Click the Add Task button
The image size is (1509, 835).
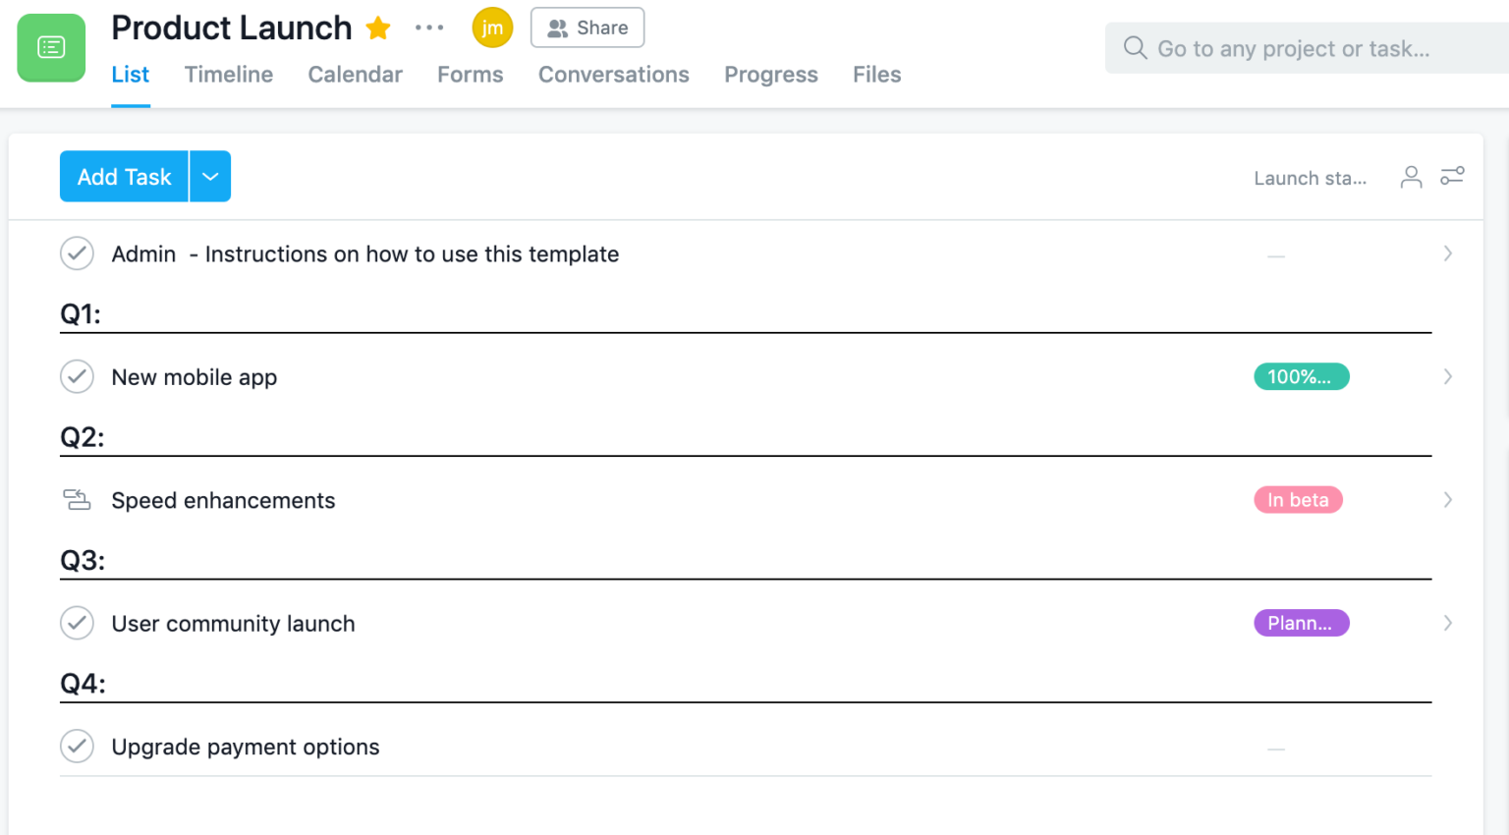[x=124, y=176]
